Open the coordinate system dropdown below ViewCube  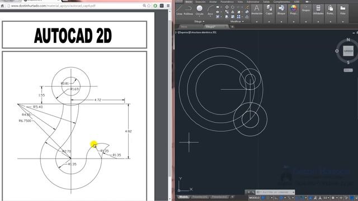348,70
